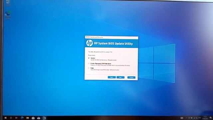Click the Back button
Viewport: 213px width, 120px height.
tap(112, 77)
